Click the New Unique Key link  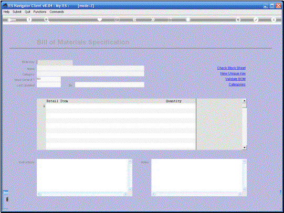(233, 73)
